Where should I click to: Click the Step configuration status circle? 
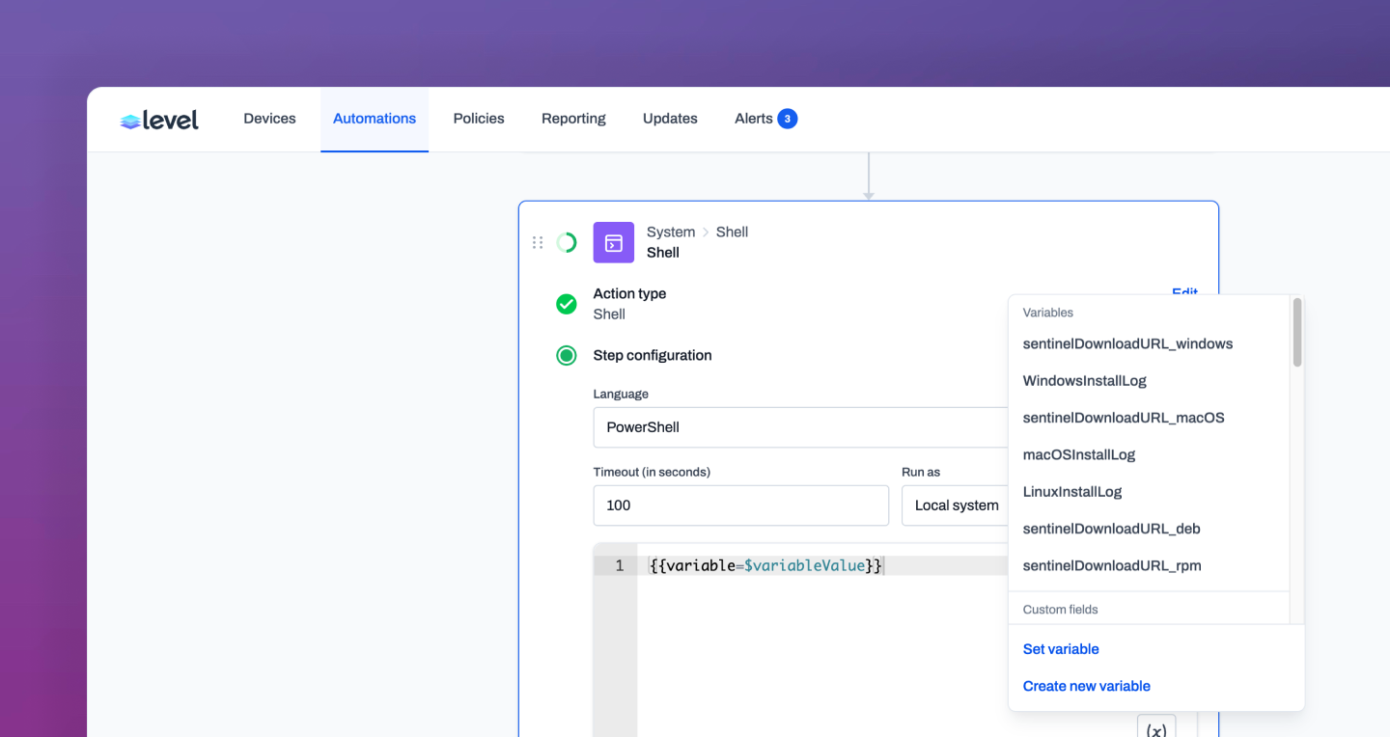pyautogui.click(x=567, y=356)
